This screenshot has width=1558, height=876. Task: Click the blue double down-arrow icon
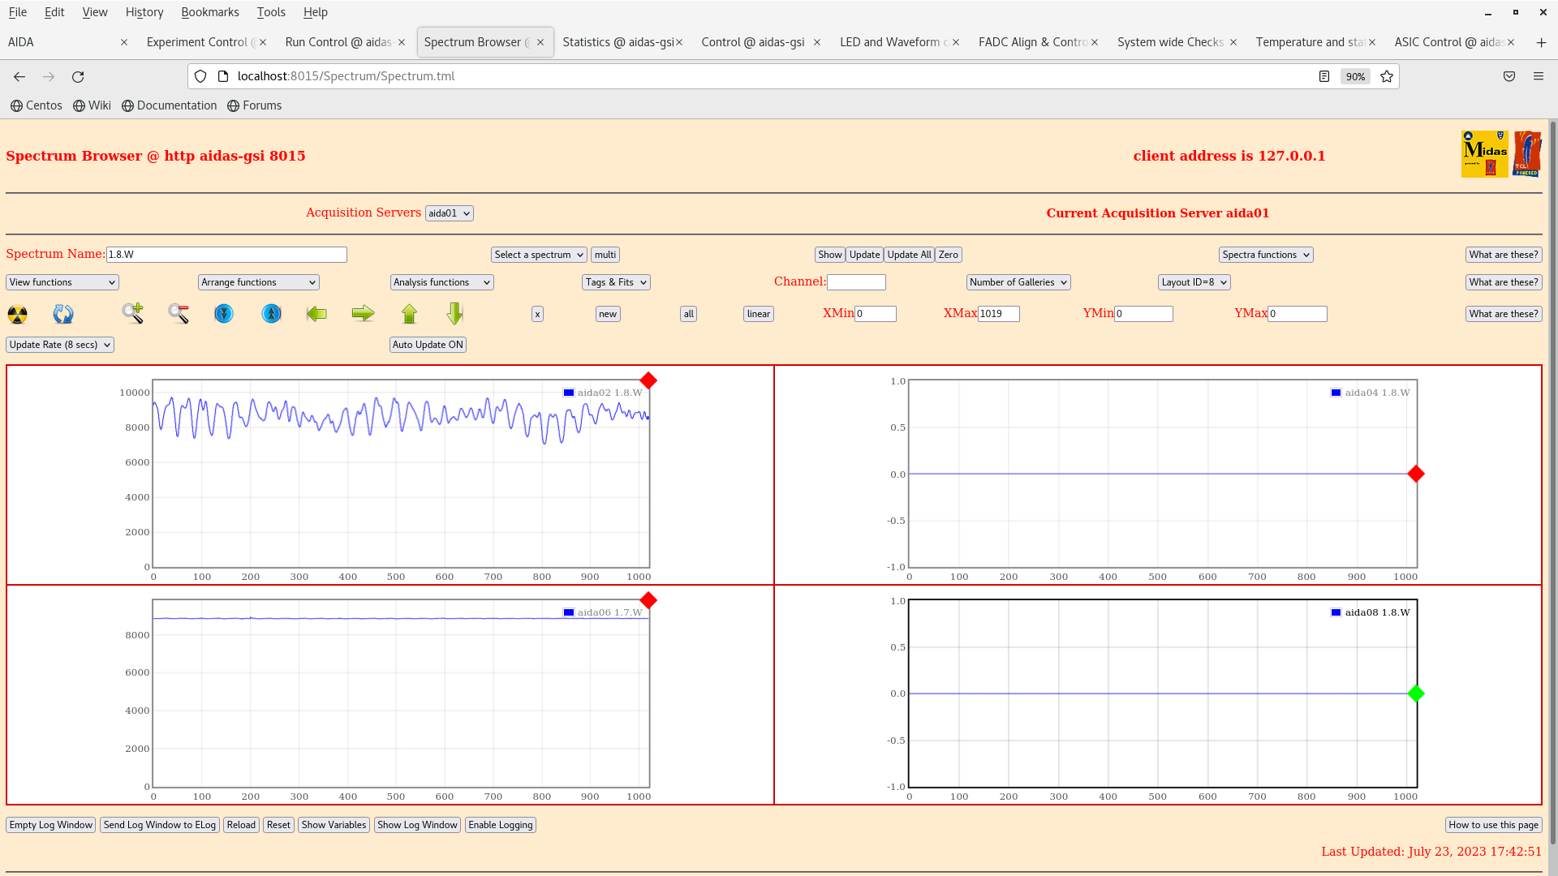tap(224, 314)
